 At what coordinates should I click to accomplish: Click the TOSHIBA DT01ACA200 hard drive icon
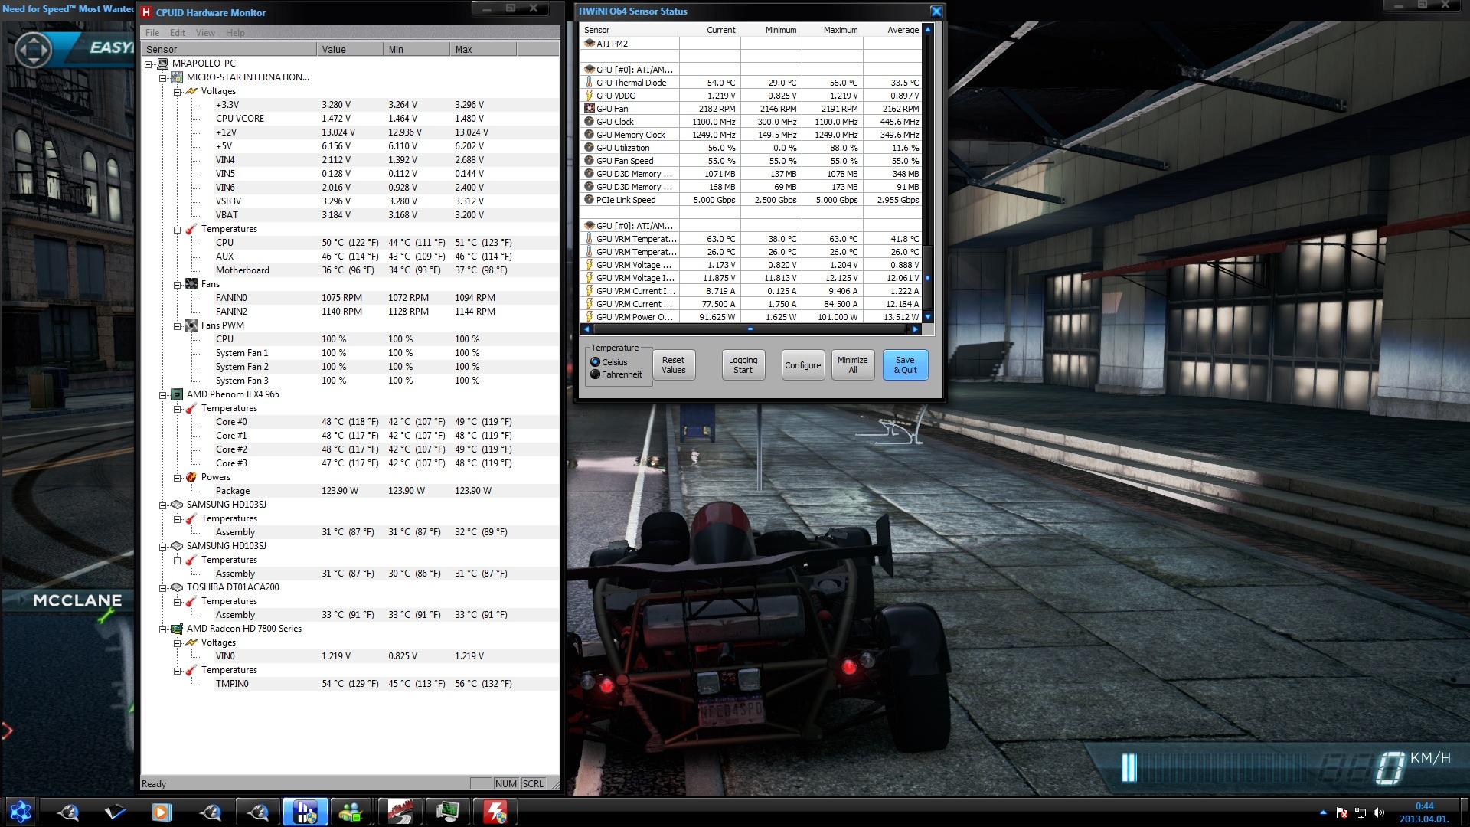[177, 587]
